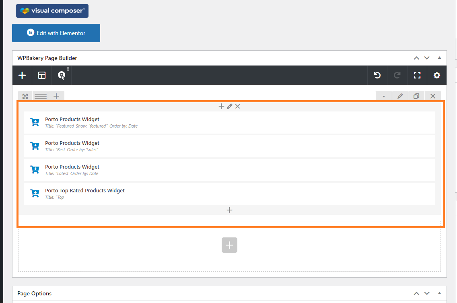Viewport: 457px width, 303px height.
Task: Click the redo icon in WPBakery toolbar
Action: (397, 75)
